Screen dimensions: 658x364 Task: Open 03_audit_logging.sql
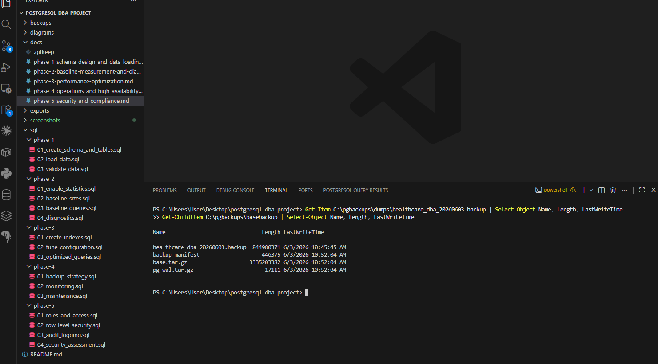(x=80, y=335)
